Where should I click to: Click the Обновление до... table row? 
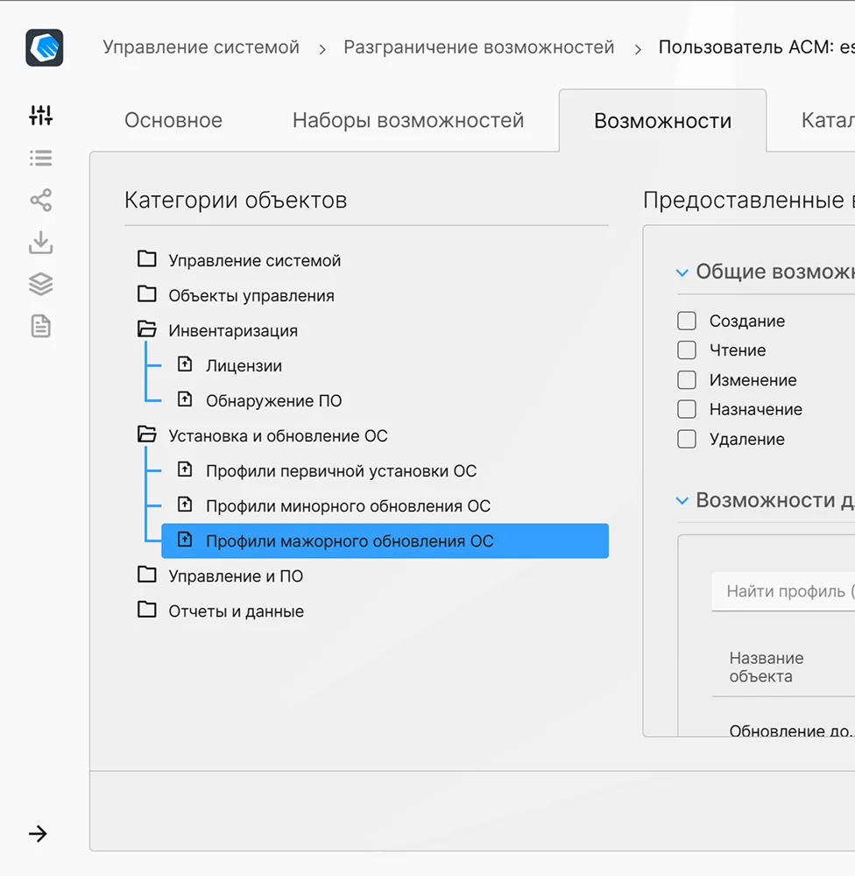pos(792,730)
